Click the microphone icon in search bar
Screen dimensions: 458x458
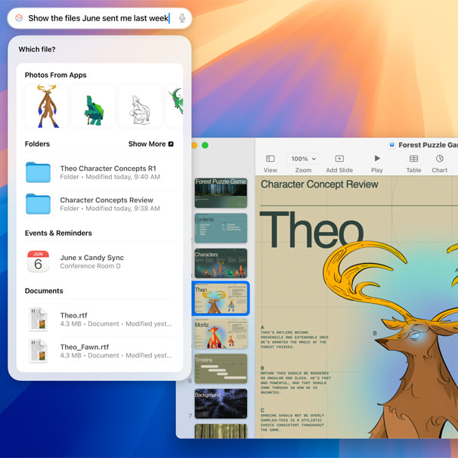(182, 18)
